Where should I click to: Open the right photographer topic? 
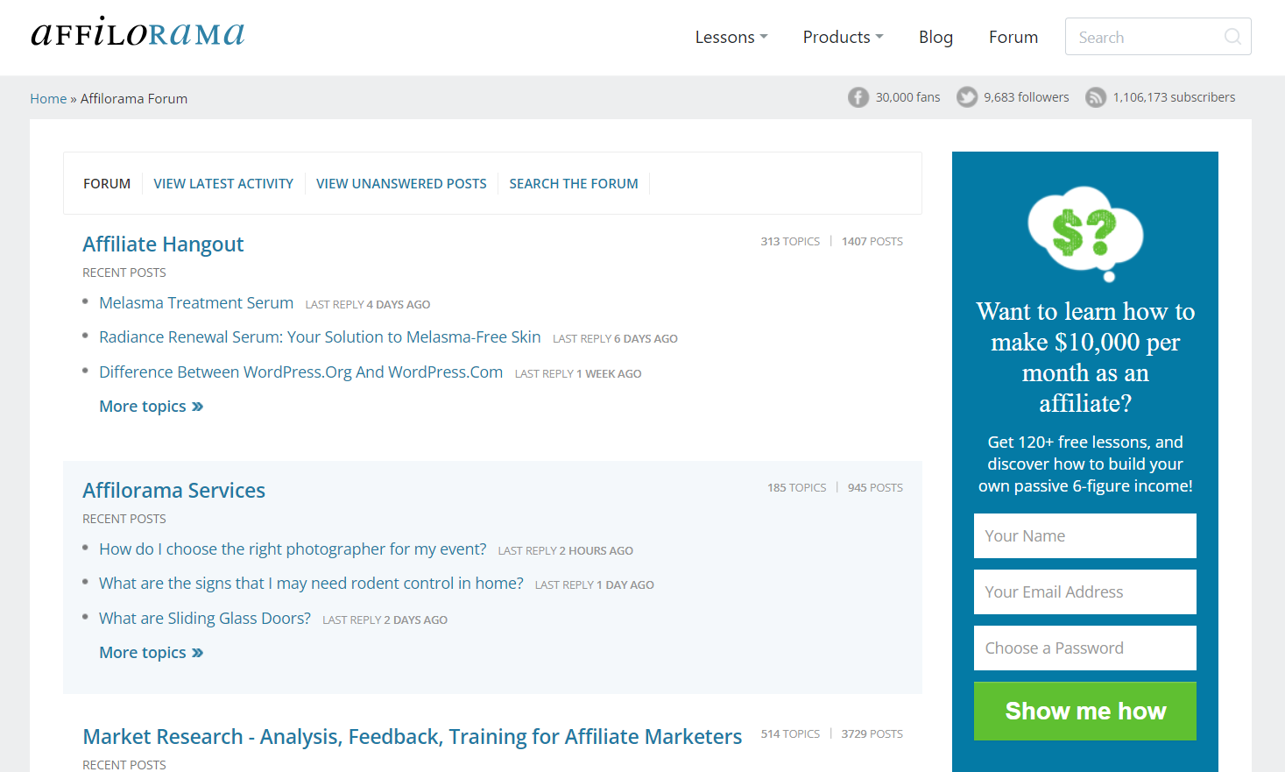point(293,549)
